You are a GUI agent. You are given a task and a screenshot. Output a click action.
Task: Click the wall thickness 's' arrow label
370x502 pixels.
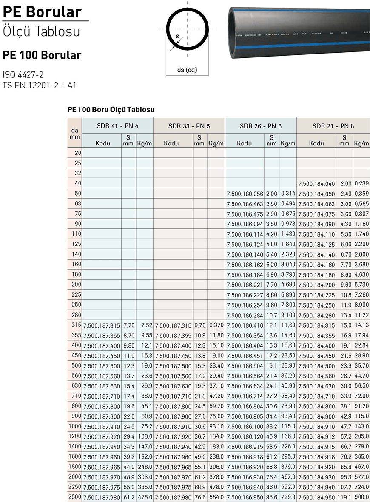pos(177,37)
